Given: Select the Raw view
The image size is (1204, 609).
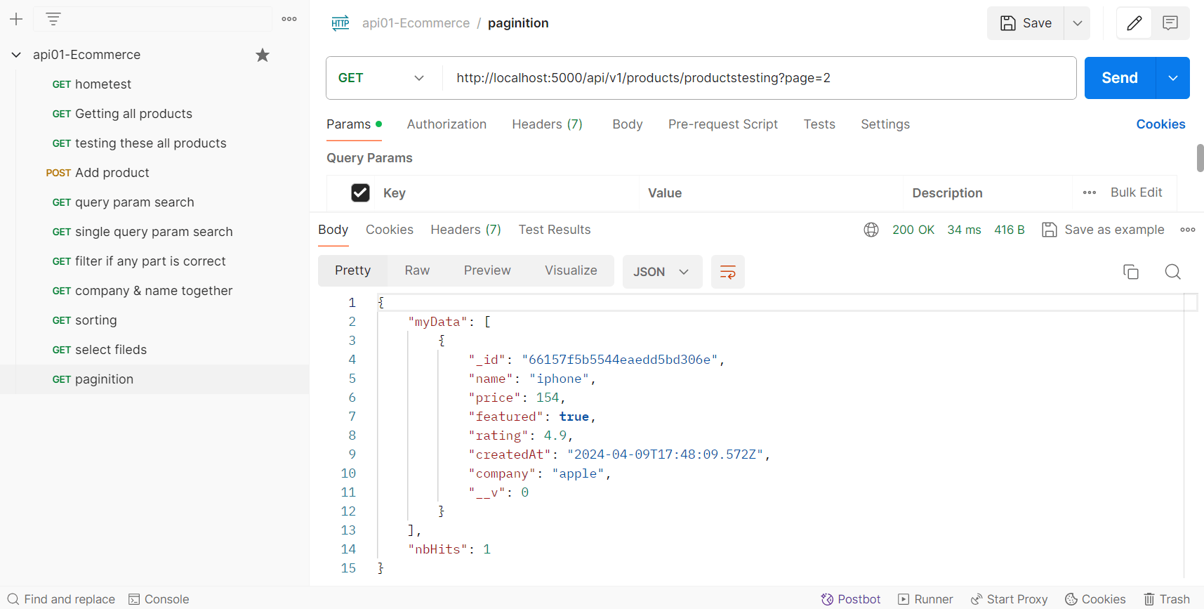Looking at the screenshot, I should (417, 270).
